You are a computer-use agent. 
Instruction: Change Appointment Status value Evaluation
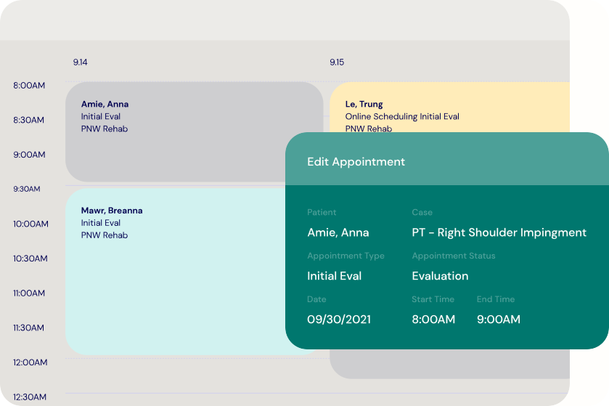[440, 276]
